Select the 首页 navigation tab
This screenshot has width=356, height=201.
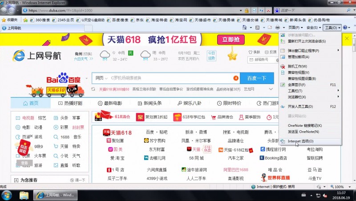[31, 103]
